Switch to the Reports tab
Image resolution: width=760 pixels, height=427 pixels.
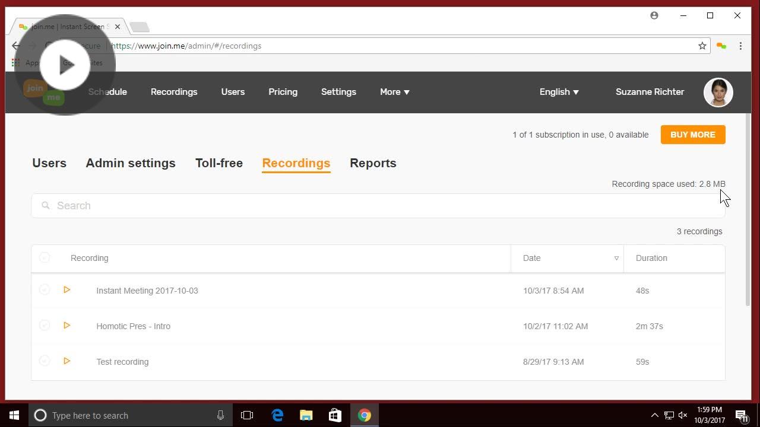click(373, 163)
